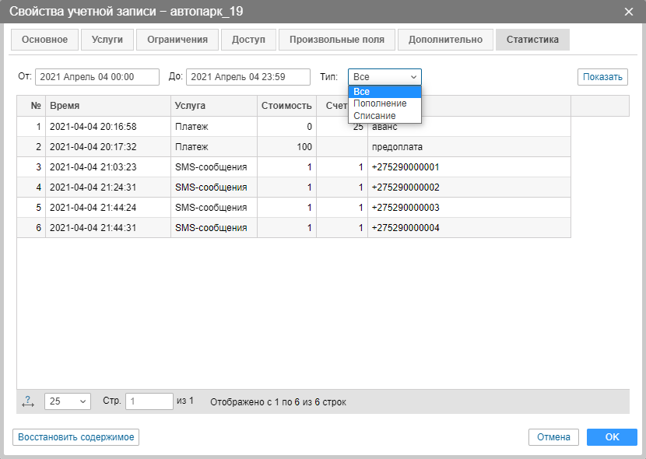Choose Списание option in the dropdown
This screenshot has width=646, height=459.
pos(374,115)
